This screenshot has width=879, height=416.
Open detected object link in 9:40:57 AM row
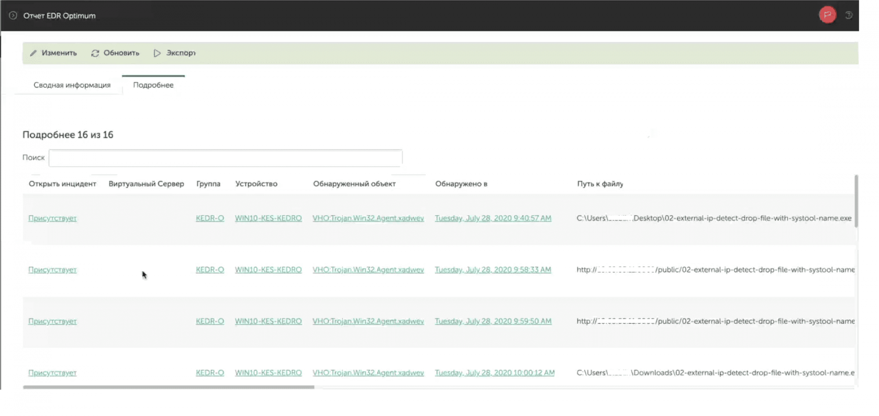[368, 218]
